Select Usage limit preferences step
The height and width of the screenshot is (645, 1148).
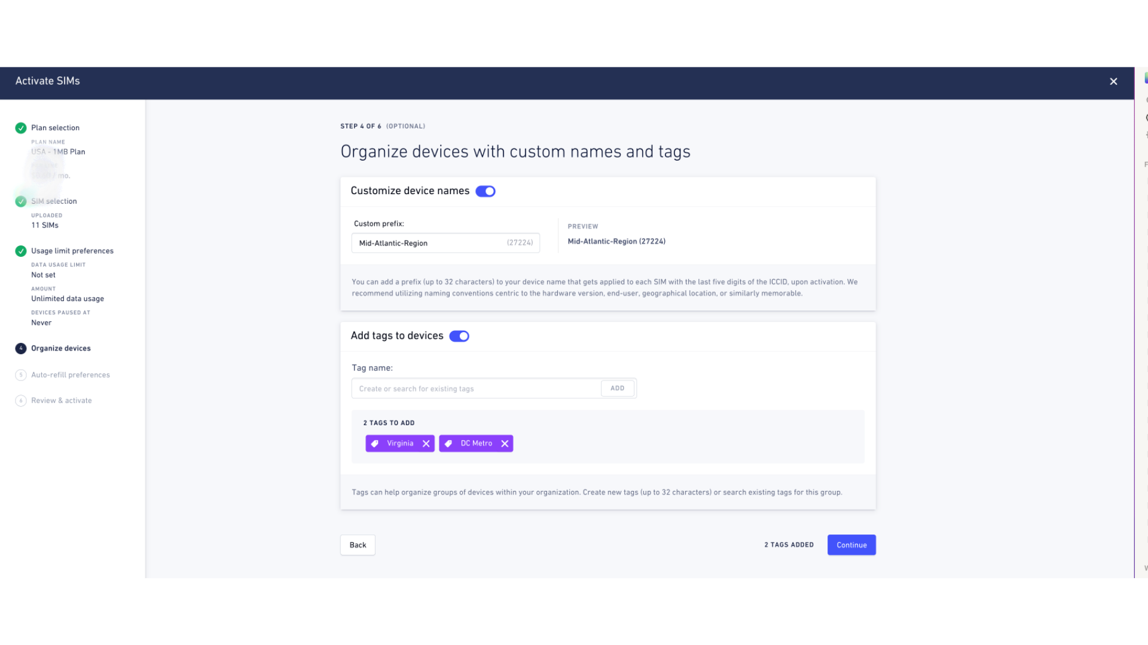tap(72, 251)
